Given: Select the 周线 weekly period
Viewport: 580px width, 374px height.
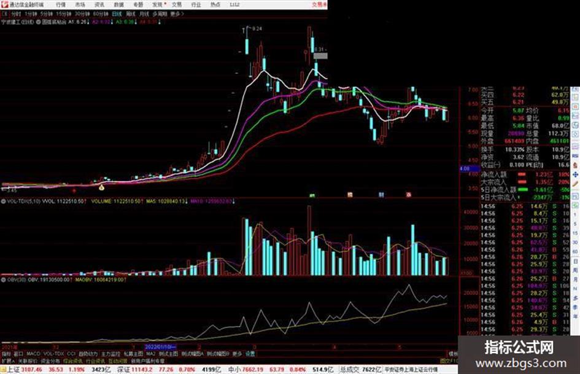Looking at the screenshot, I should coord(131,14).
